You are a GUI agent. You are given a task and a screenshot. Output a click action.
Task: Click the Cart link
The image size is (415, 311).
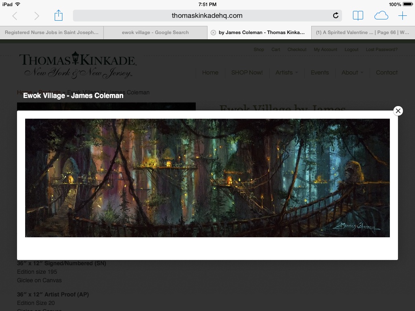[x=276, y=49]
